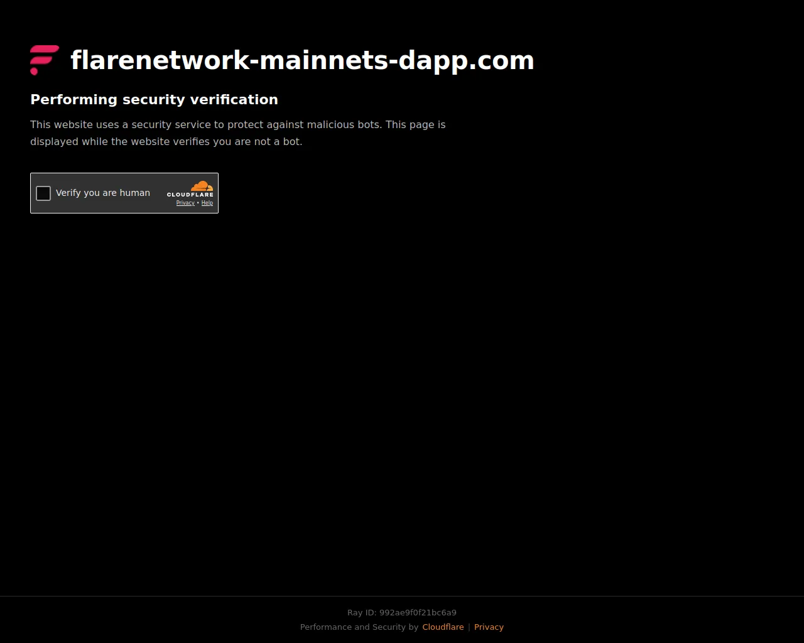Click the flarenetwork-mainnets-dapp.com heading
The width and height of the screenshot is (804, 643).
(302, 60)
